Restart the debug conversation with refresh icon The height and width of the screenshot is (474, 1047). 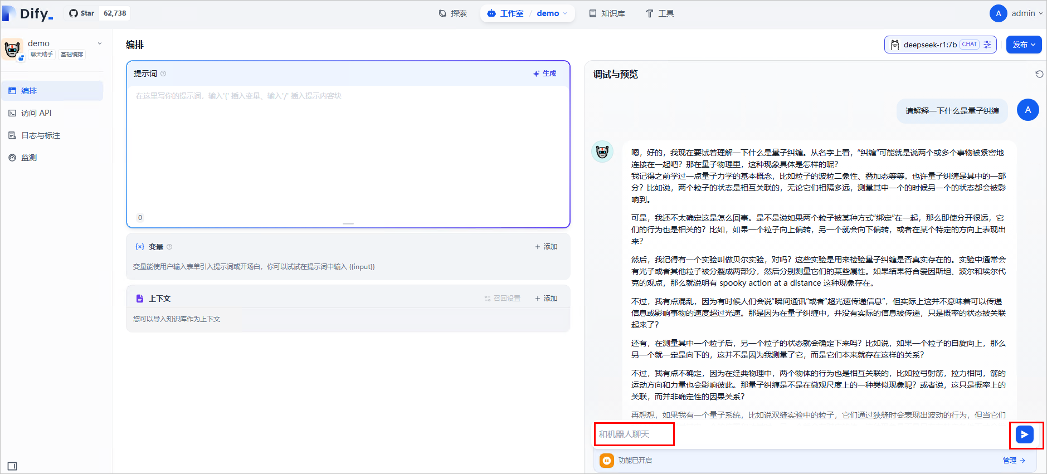point(1039,74)
